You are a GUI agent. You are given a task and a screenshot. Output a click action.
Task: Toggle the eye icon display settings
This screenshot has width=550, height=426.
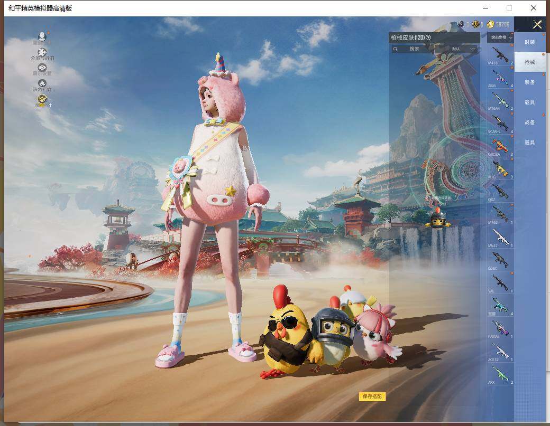tap(42, 68)
